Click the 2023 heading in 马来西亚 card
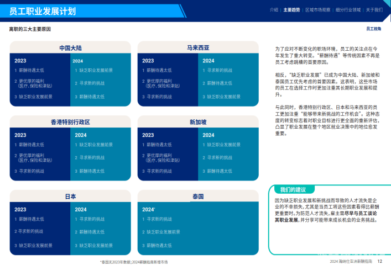 (x=148, y=61)
